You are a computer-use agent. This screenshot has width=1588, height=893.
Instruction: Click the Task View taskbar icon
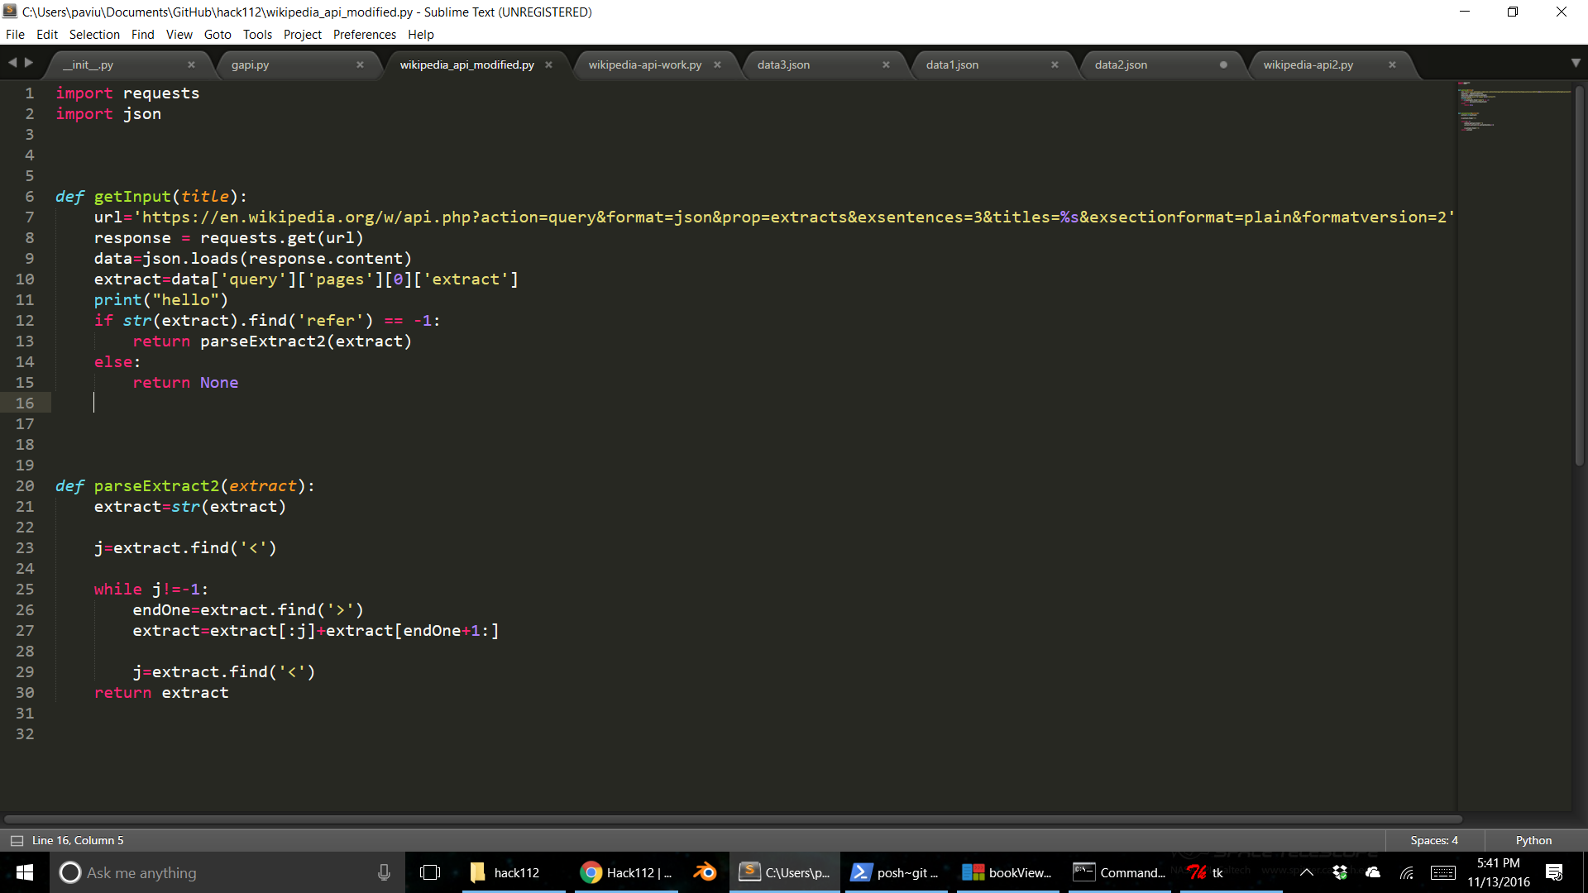(430, 872)
